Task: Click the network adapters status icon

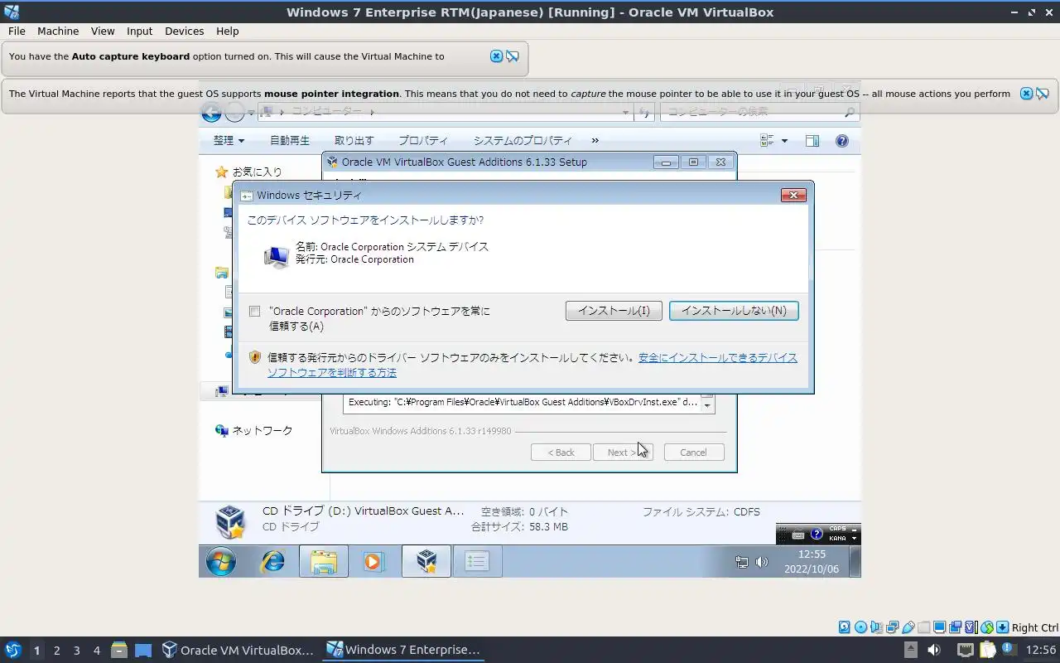Action: (x=893, y=627)
